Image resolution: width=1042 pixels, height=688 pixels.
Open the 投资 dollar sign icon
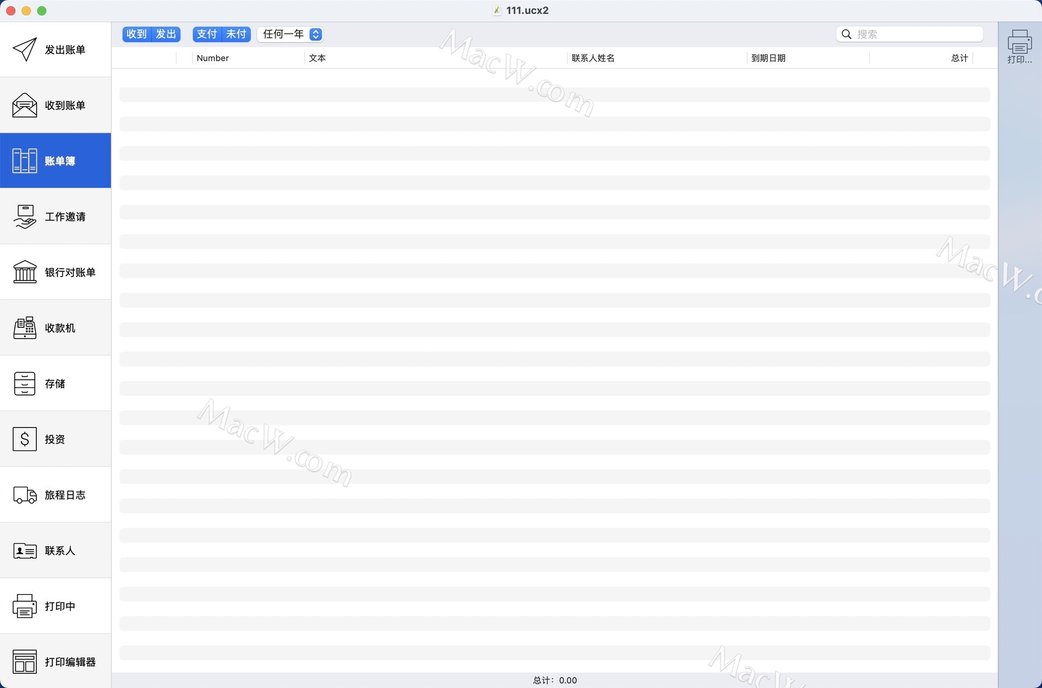(24, 439)
